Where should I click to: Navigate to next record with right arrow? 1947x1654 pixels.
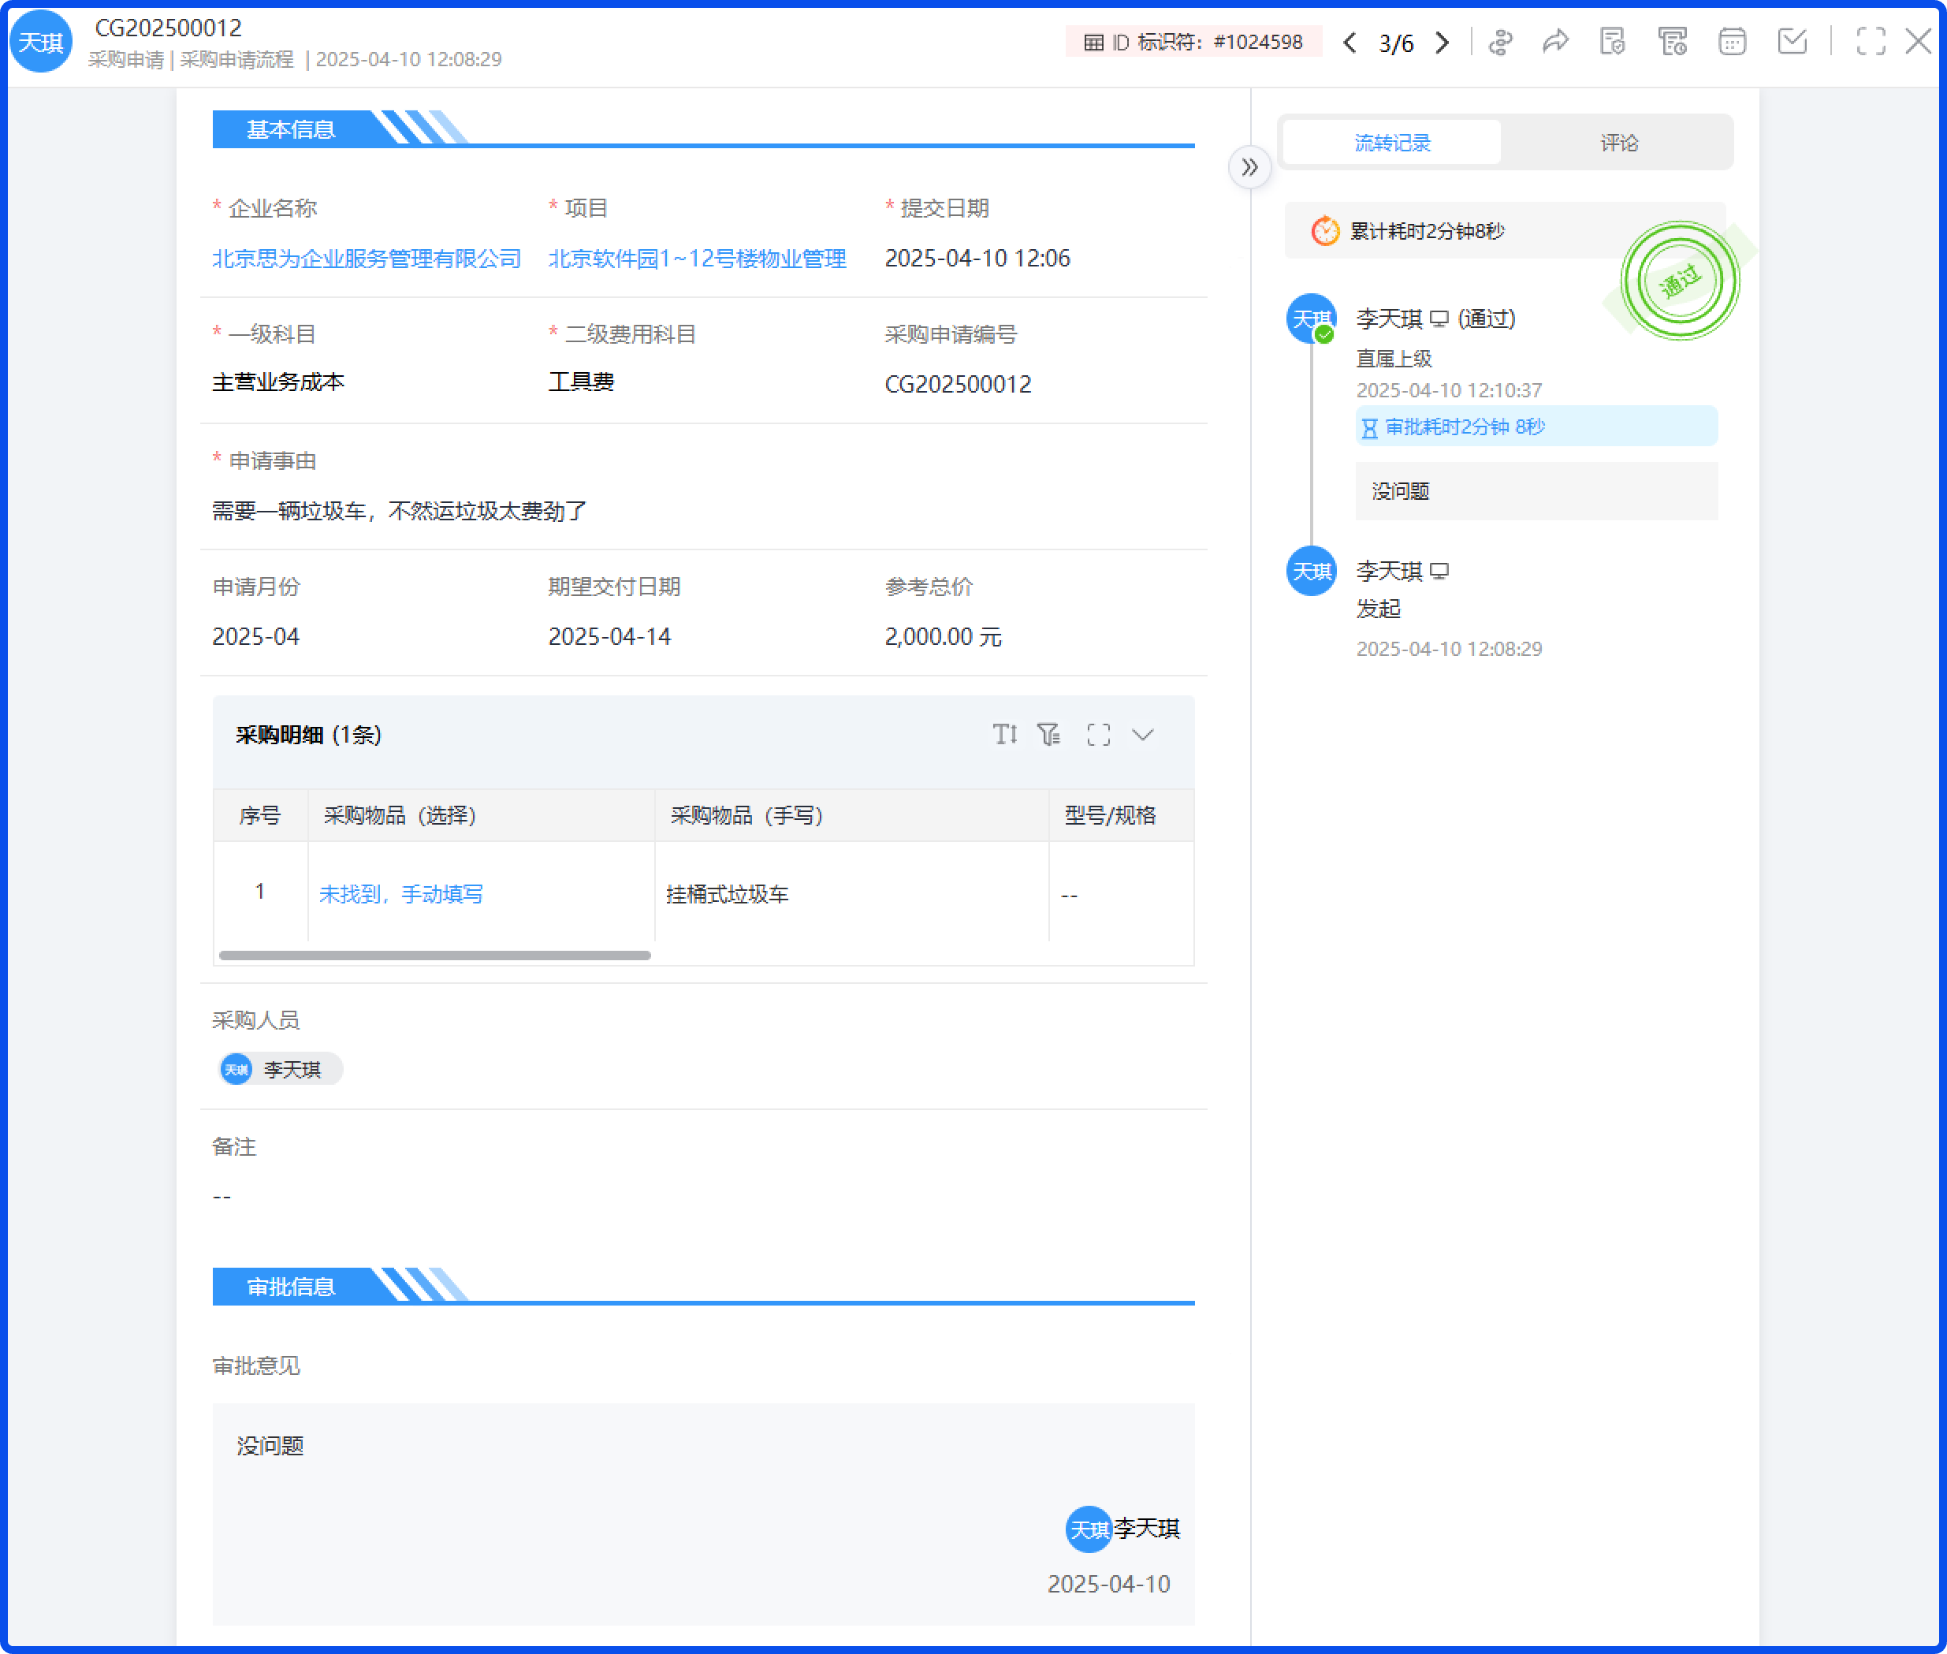pyautogui.click(x=1443, y=43)
